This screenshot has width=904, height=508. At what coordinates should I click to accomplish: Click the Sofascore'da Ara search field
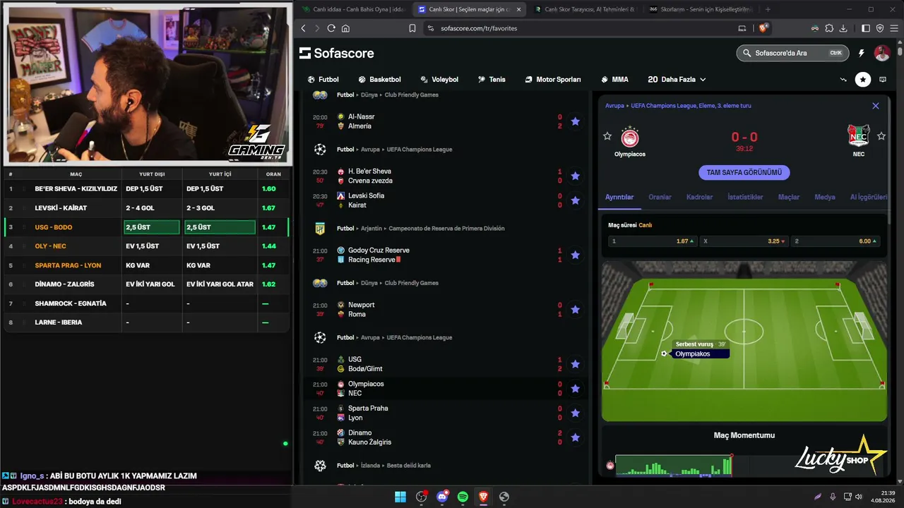click(792, 53)
